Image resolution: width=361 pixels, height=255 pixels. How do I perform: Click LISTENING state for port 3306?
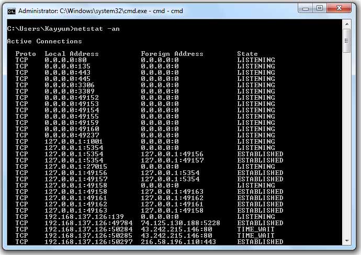256,85
